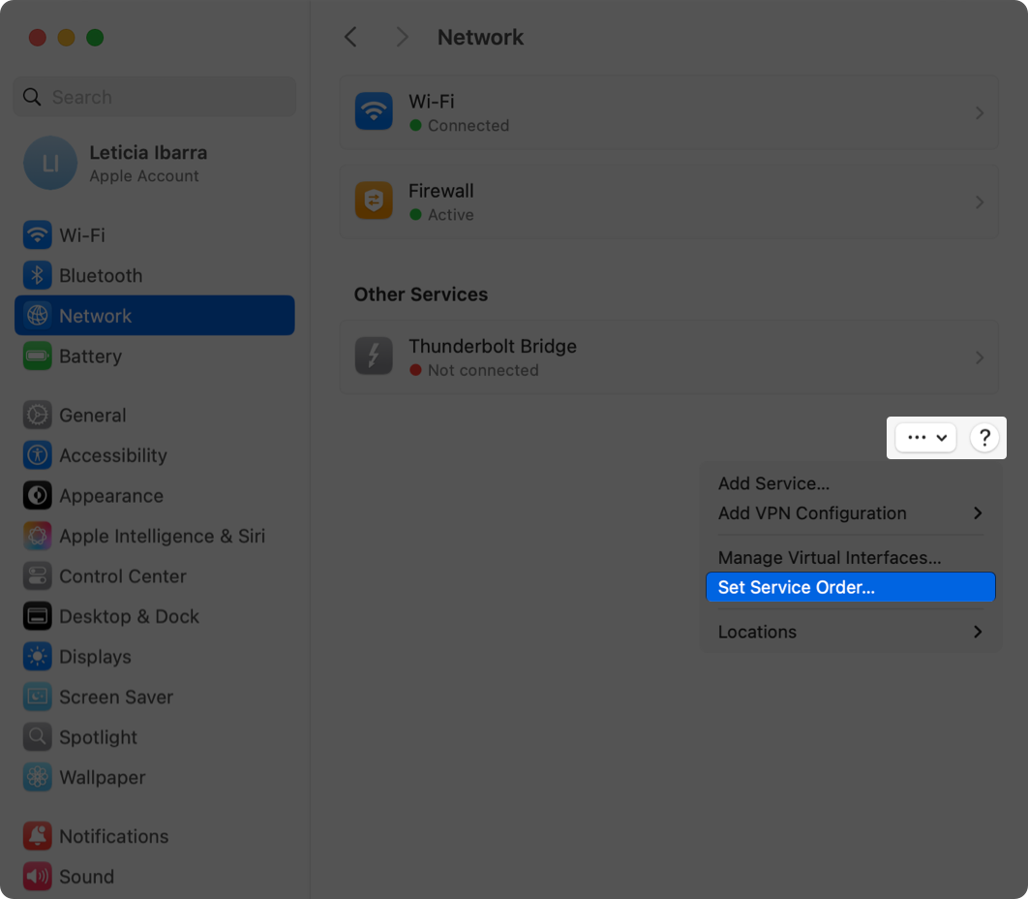Open the Thunderbolt Bridge service icon

(x=374, y=356)
